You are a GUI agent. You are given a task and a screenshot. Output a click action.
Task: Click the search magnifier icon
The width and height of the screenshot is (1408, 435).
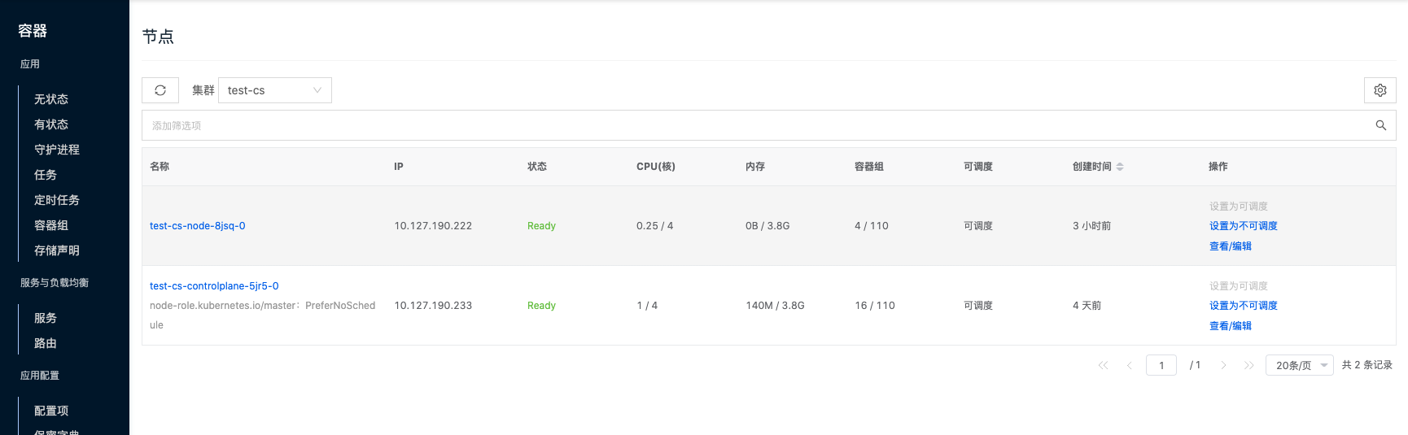pyautogui.click(x=1380, y=125)
